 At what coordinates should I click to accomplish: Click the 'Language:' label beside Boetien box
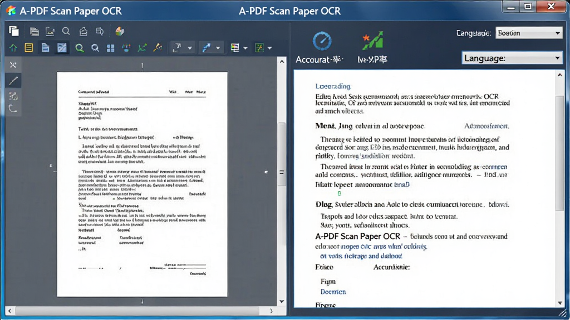[474, 33]
